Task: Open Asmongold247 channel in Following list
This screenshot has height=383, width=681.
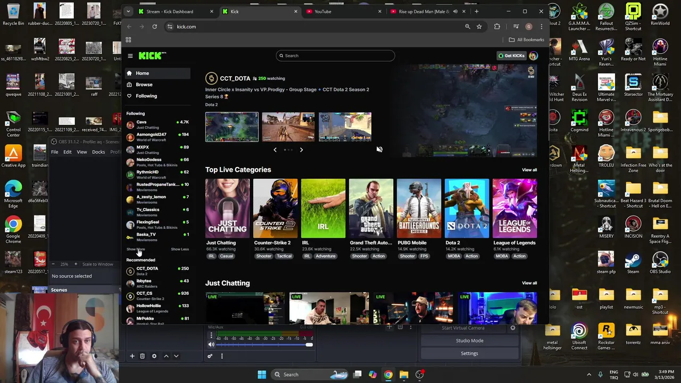Action: [x=157, y=137]
